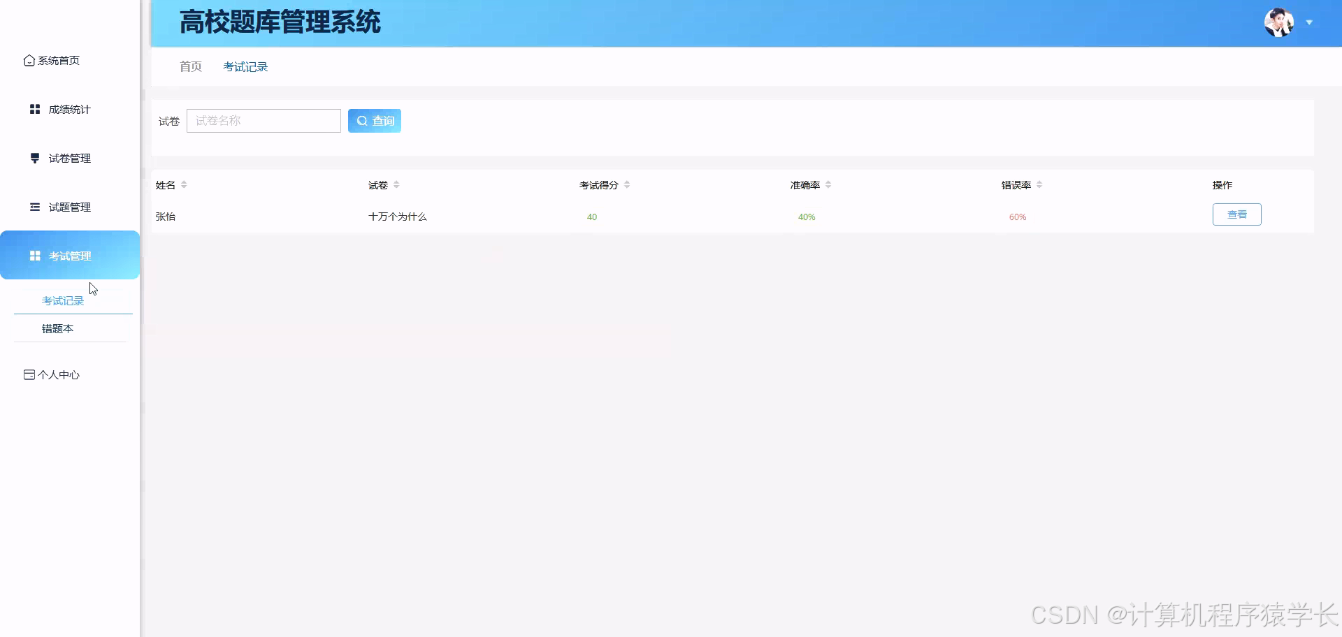This screenshot has height=637, width=1342.
Task: Click the 操作 column header
Action: pyautogui.click(x=1222, y=185)
